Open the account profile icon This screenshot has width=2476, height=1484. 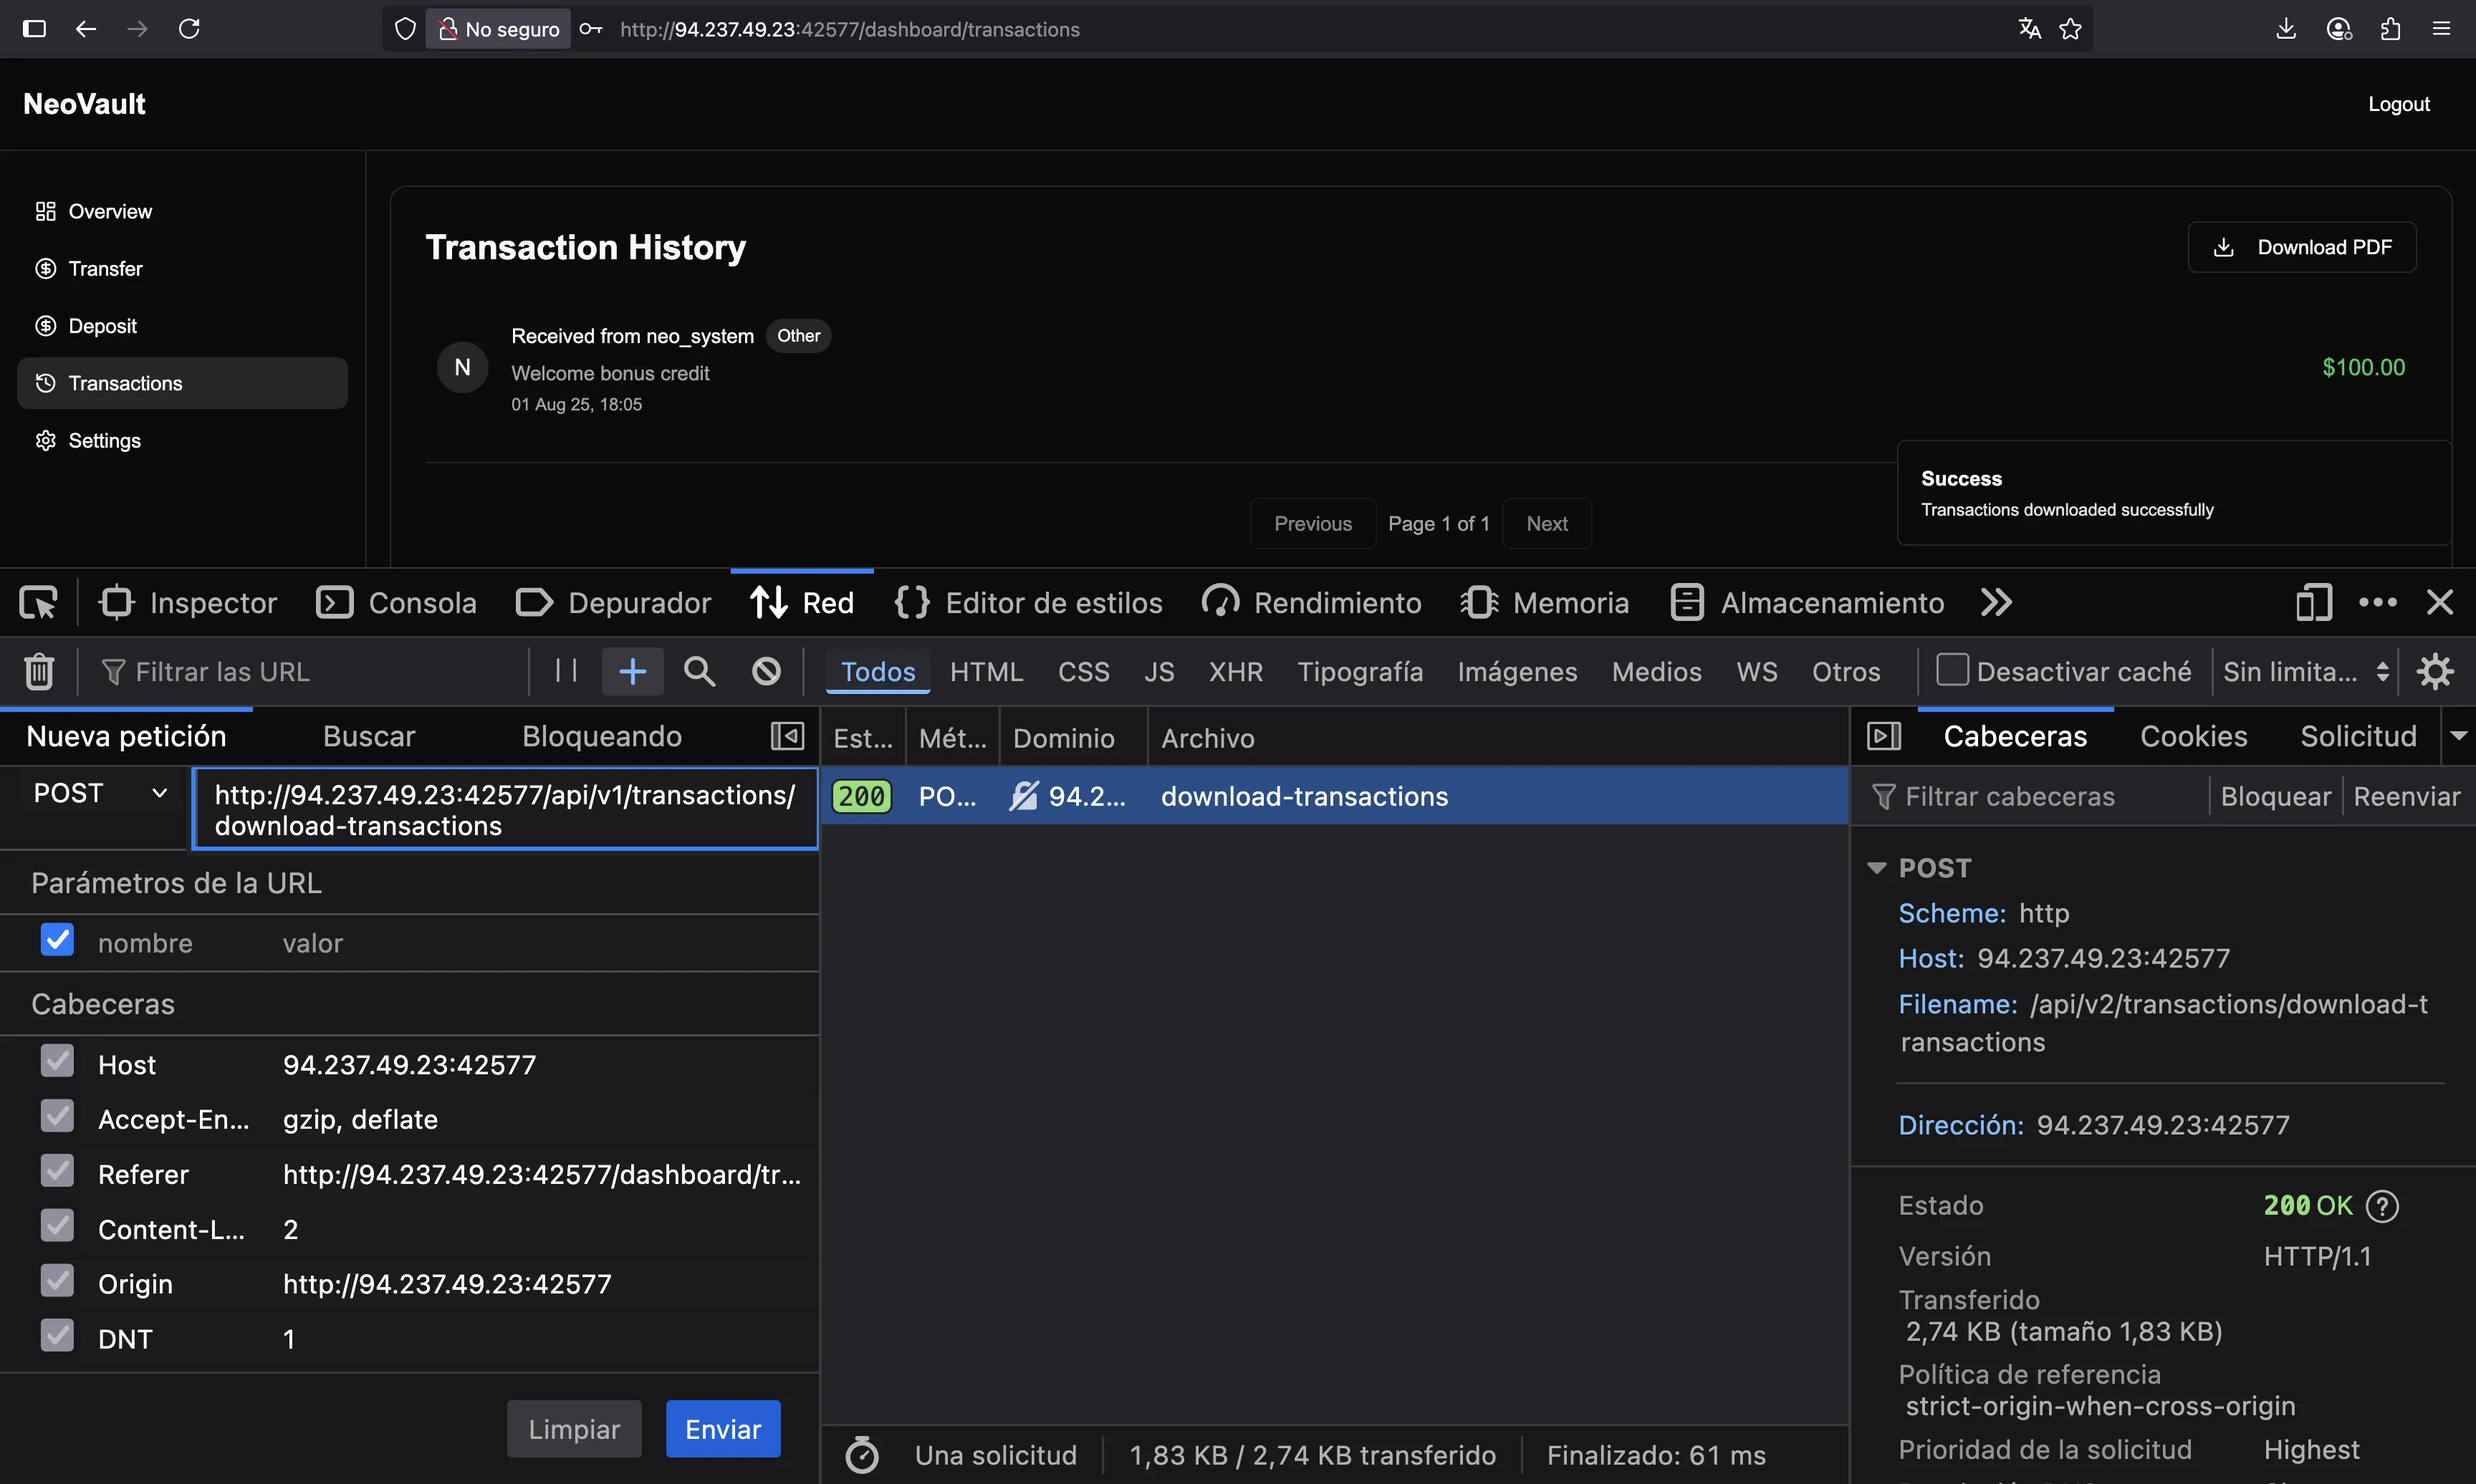point(2338,29)
